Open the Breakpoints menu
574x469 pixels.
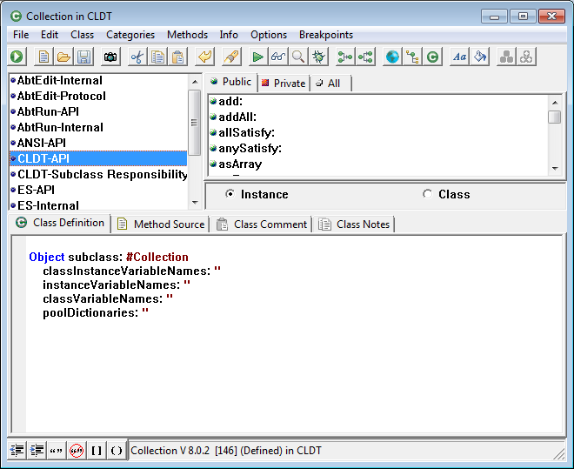pos(326,35)
